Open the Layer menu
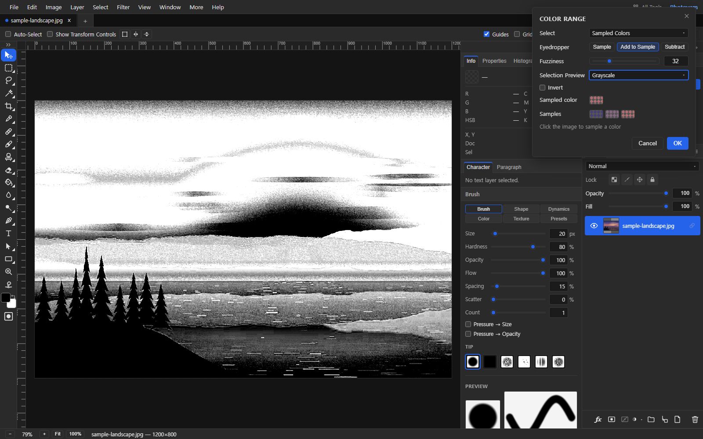 tap(77, 7)
